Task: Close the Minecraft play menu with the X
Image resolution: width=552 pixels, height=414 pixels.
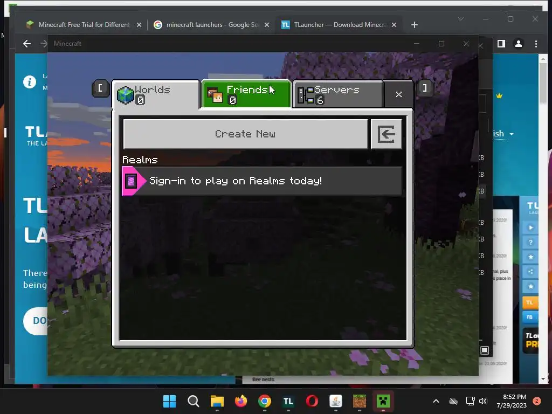Action: [x=398, y=94]
